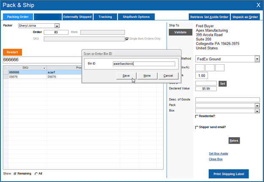Open the Tracking tab
Screen dimensions: 264x182
[105, 17]
